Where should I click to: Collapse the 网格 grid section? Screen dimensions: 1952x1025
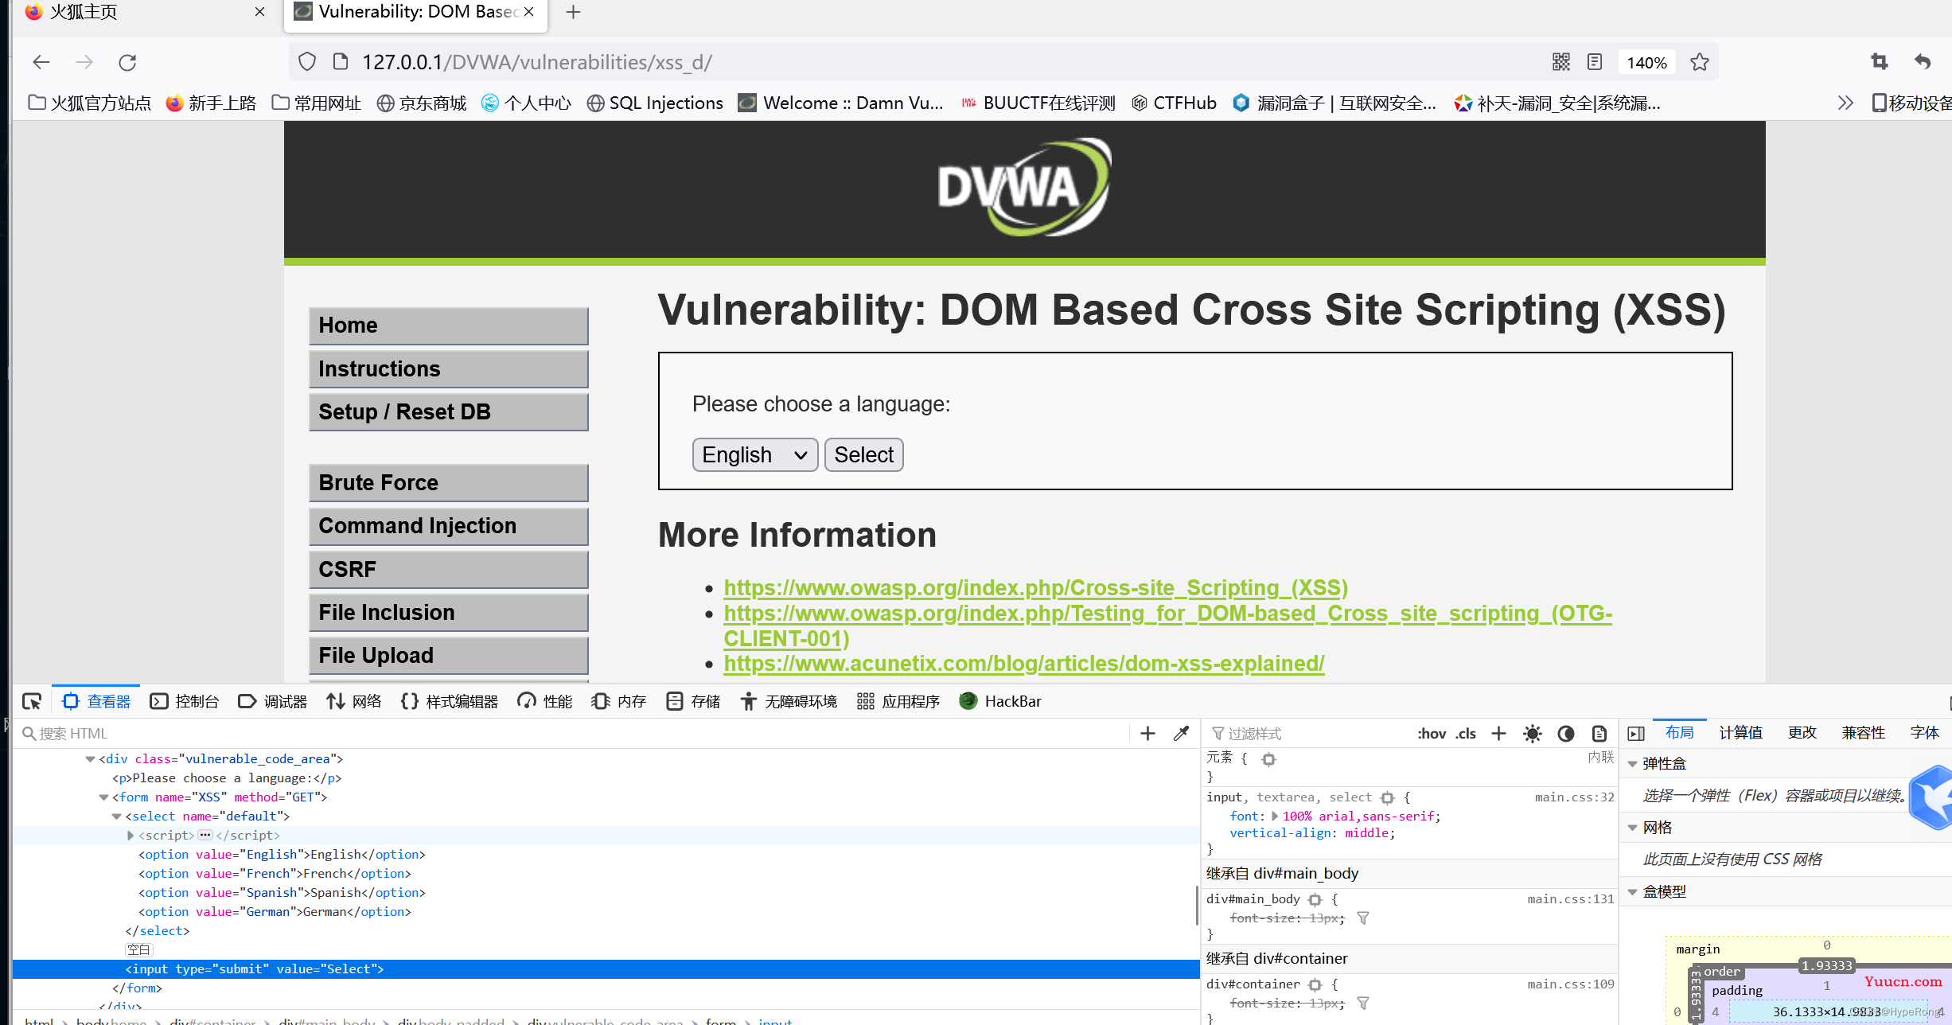click(1632, 828)
